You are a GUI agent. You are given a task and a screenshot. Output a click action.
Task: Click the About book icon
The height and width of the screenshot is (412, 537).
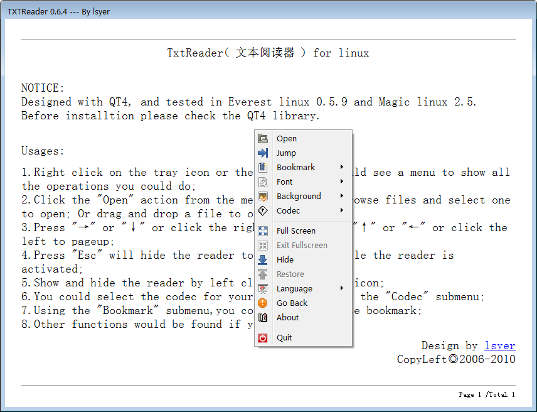[x=263, y=317]
